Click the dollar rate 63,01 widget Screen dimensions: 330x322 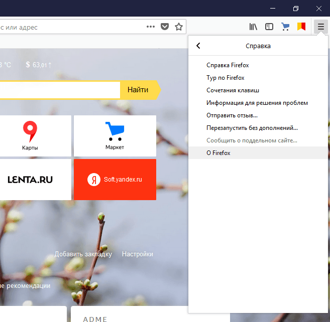tap(39, 65)
